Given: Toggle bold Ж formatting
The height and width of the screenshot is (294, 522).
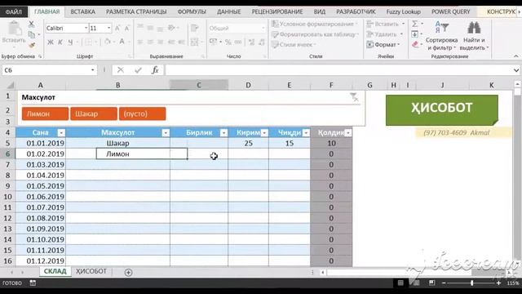Looking at the screenshot, I should pyautogui.click(x=51, y=42).
